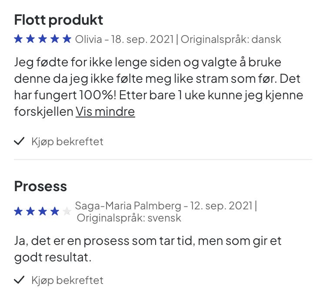Click the 'Originalspråk: dansk' label
The height and width of the screenshot is (290, 326).
(231, 39)
